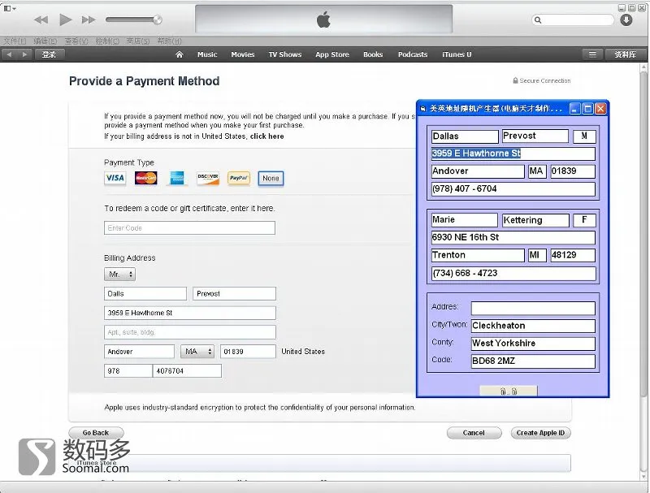The image size is (650, 493).
Task: Open the 查看(V) menu
Action: click(x=76, y=41)
